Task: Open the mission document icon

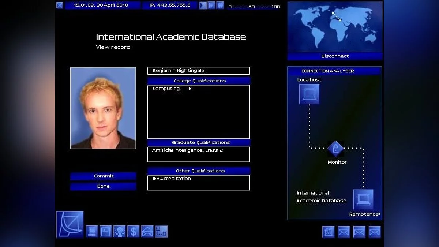Action: (x=328, y=232)
